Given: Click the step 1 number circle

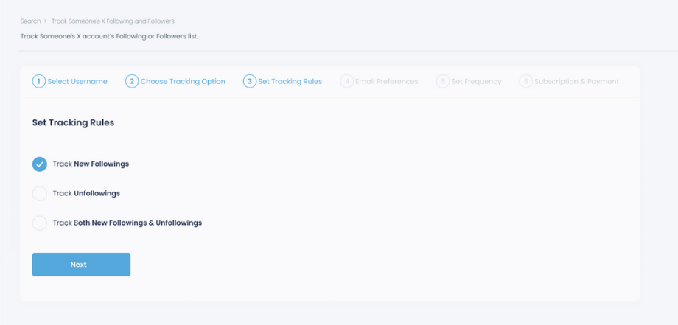Looking at the screenshot, I should pos(39,81).
